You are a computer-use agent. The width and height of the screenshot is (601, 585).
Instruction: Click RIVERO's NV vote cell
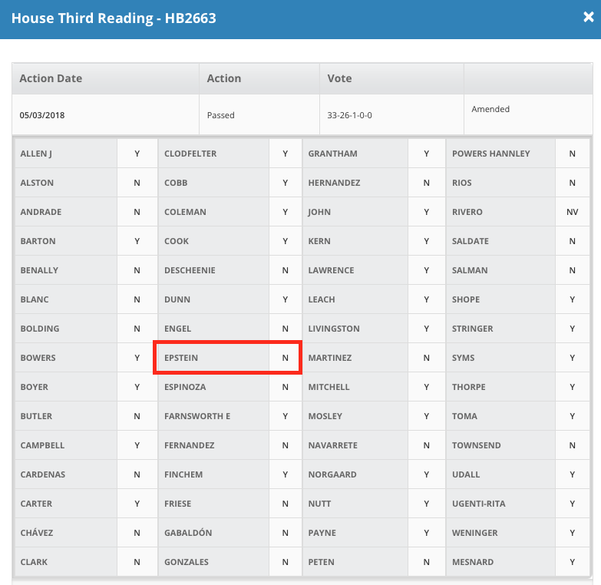pyautogui.click(x=573, y=212)
